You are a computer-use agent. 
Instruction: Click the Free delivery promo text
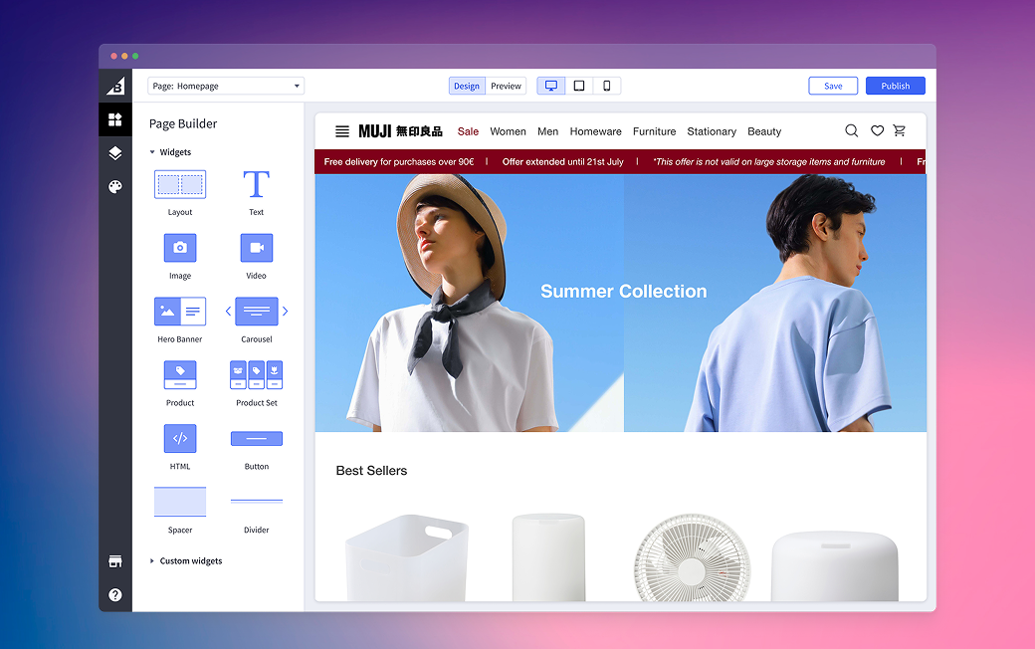(399, 162)
